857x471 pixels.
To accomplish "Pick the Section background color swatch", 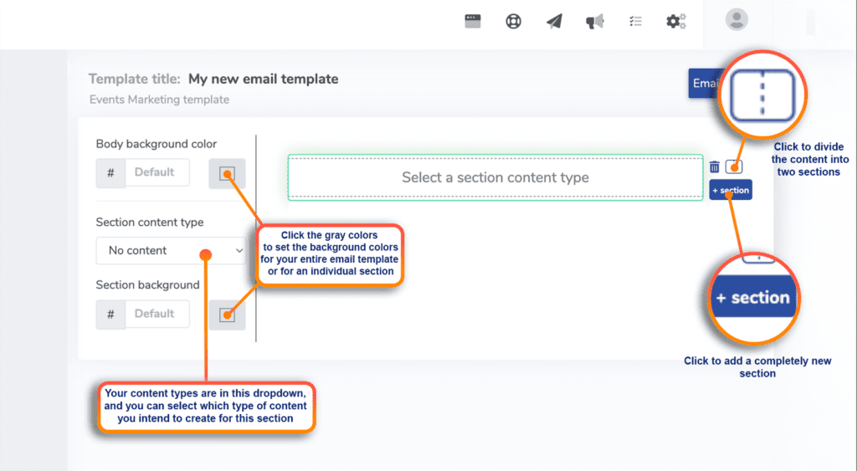I will (227, 315).
